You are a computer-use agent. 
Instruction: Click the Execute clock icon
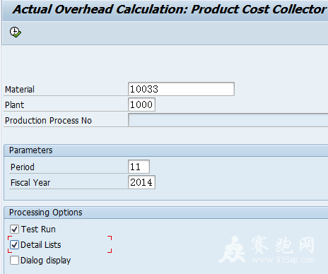(16, 32)
